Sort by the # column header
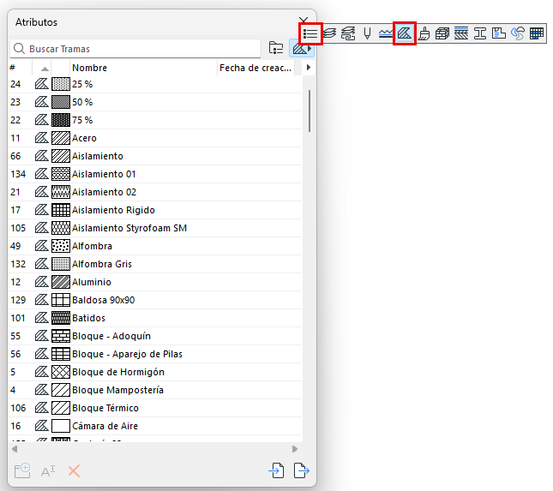 coord(20,68)
